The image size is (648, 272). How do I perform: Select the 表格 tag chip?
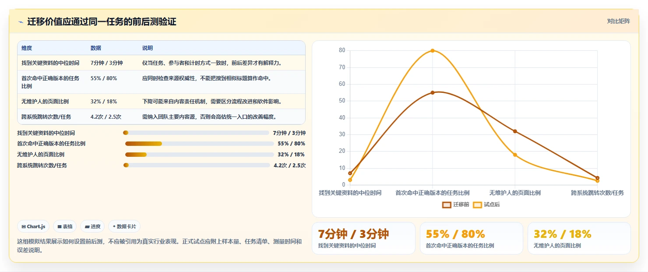[65, 226]
